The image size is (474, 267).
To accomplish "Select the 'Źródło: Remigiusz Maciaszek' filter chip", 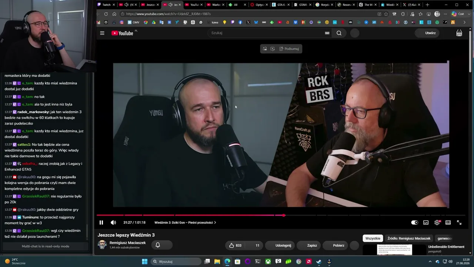I will coord(409,238).
